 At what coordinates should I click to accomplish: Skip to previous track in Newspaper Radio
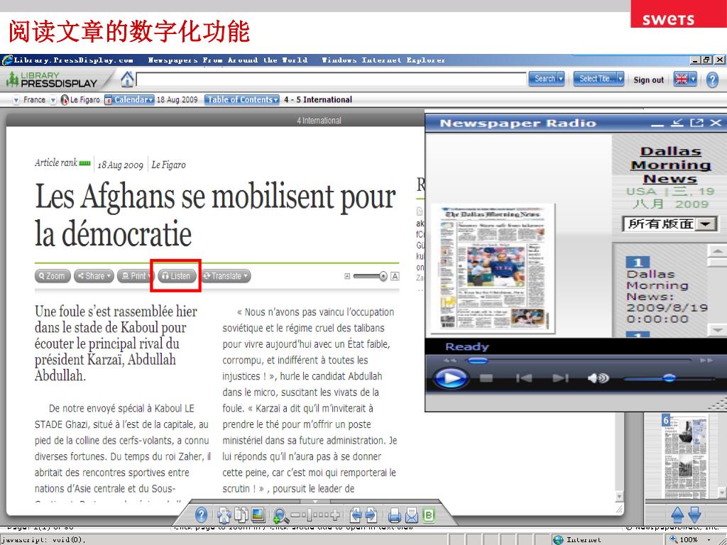coord(524,378)
